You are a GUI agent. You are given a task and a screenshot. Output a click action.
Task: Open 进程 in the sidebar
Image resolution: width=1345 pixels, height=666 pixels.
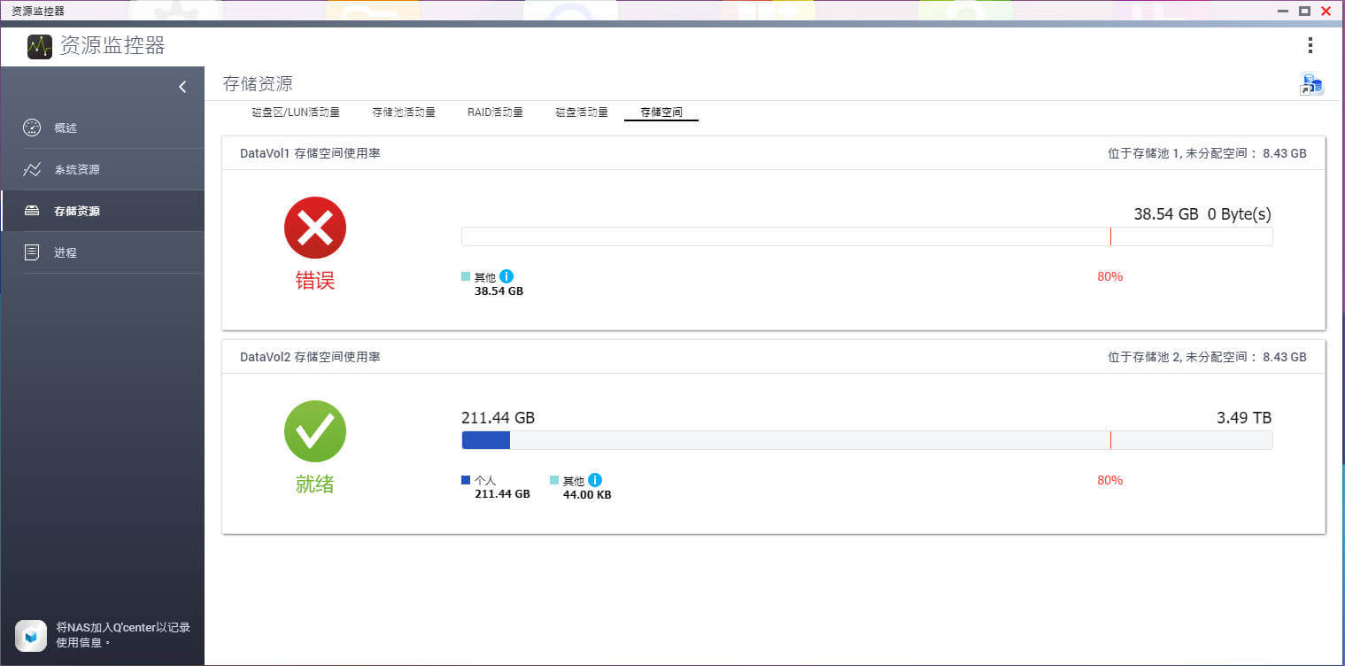[x=103, y=252]
